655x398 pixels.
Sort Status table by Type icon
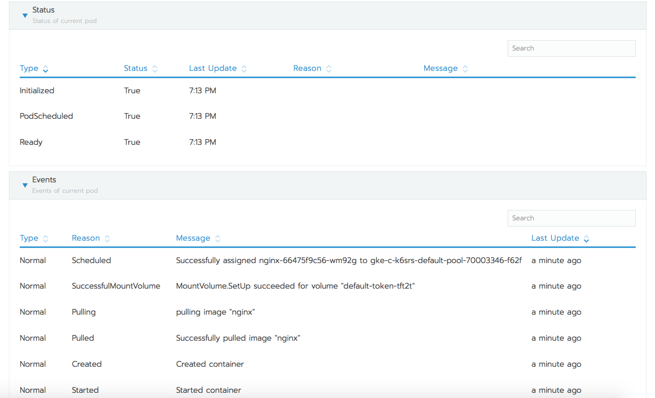point(45,69)
